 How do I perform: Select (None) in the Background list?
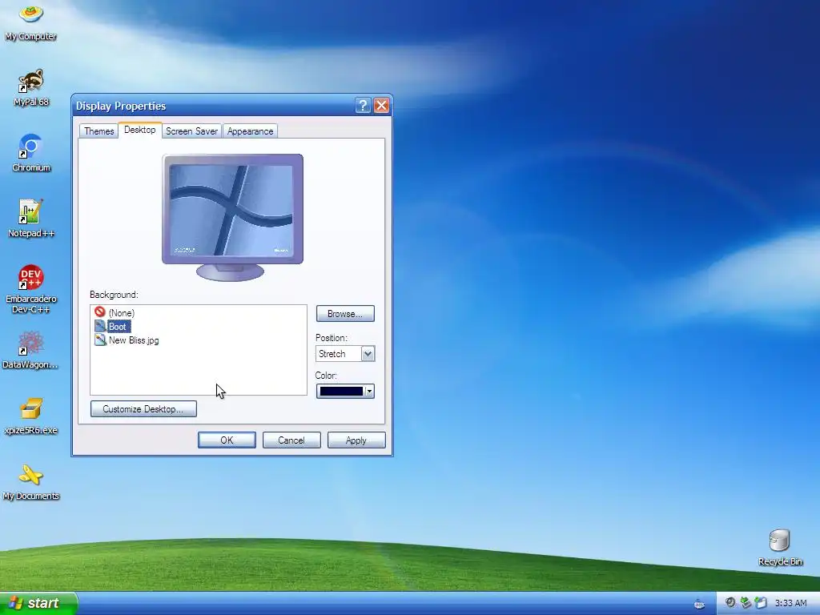point(122,313)
